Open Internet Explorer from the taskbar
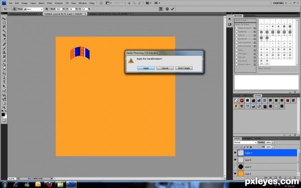Viewport: 301px width, 188px height. coord(16,184)
